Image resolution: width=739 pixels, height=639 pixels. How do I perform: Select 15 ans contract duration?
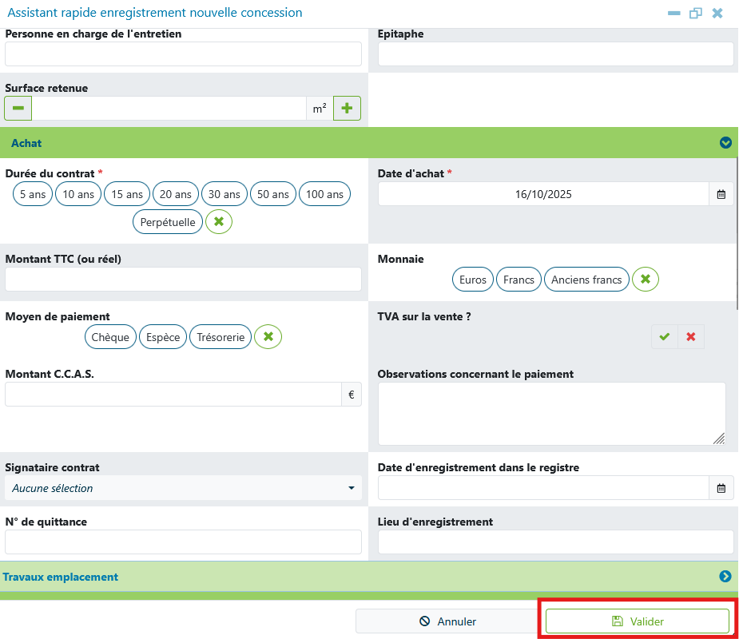pos(127,194)
